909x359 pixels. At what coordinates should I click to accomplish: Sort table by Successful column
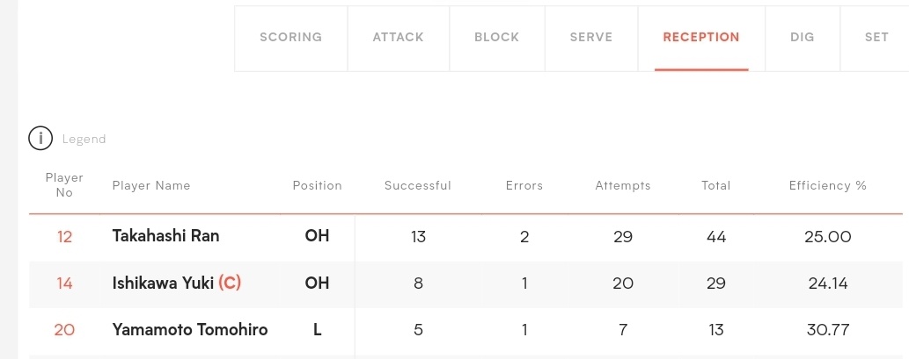(x=418, y=185)
